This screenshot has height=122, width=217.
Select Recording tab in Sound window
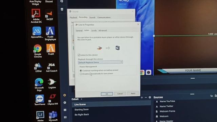tap(83, 17)
